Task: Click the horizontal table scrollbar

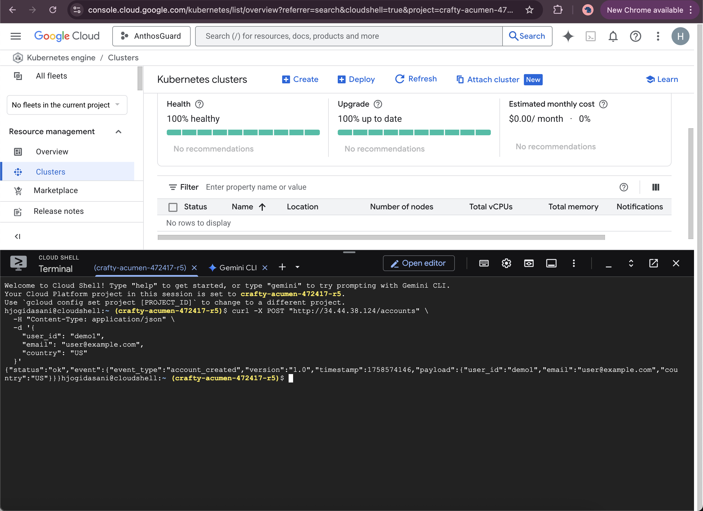Action: (x=381, y=237)
